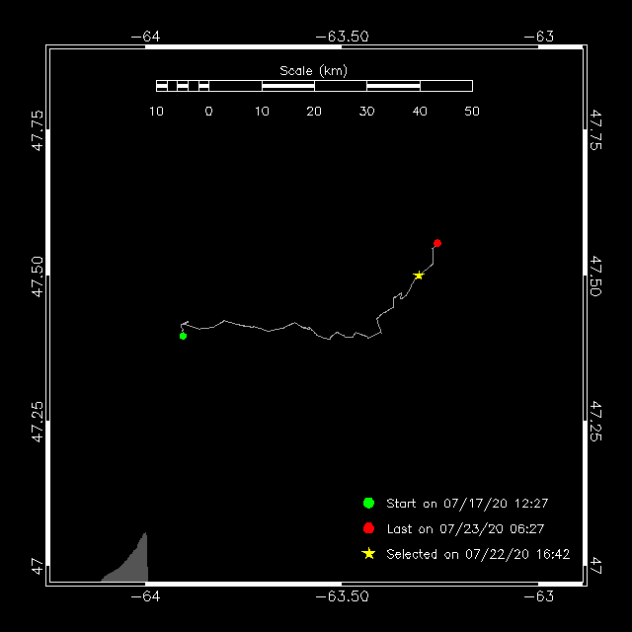Click the red dot in the legend

[x=368, y=528]
